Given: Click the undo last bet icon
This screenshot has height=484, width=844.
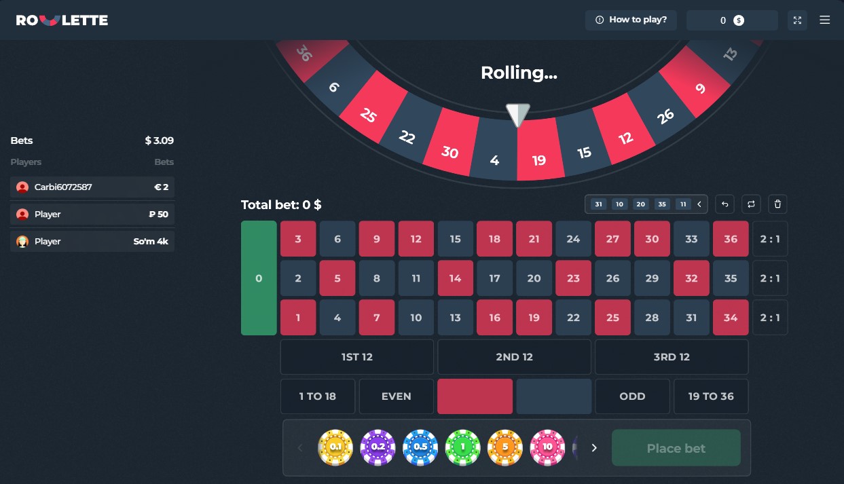Looking at the screenshot, I should pyautogui.click(x=724, y=204).
